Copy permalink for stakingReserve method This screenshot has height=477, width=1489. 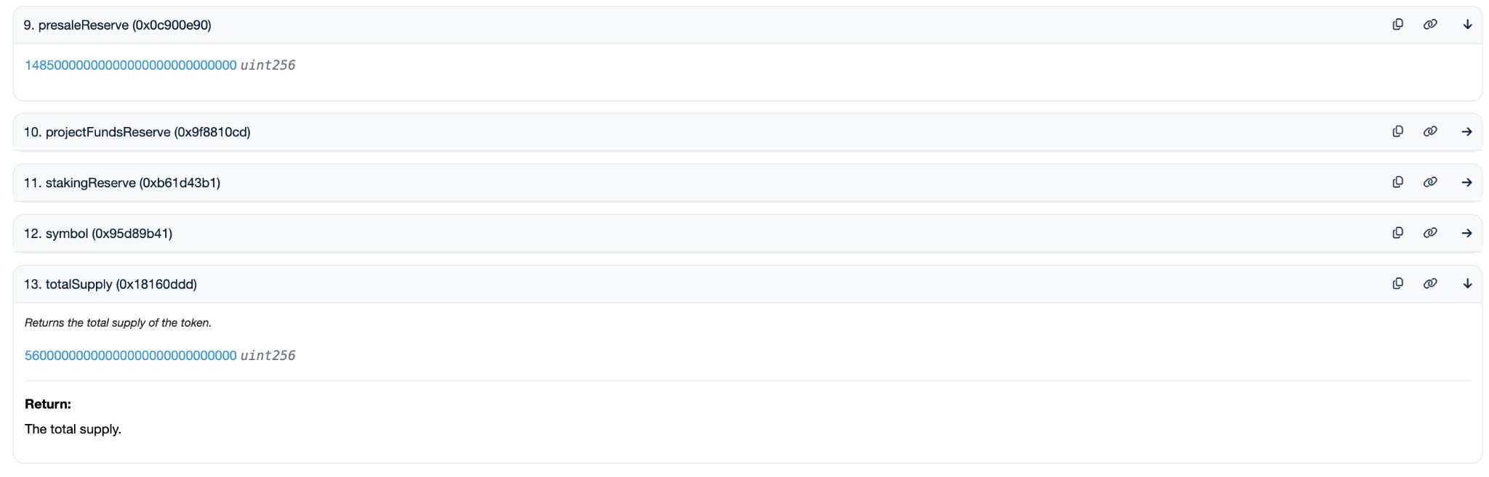(x=1430, y=182)
